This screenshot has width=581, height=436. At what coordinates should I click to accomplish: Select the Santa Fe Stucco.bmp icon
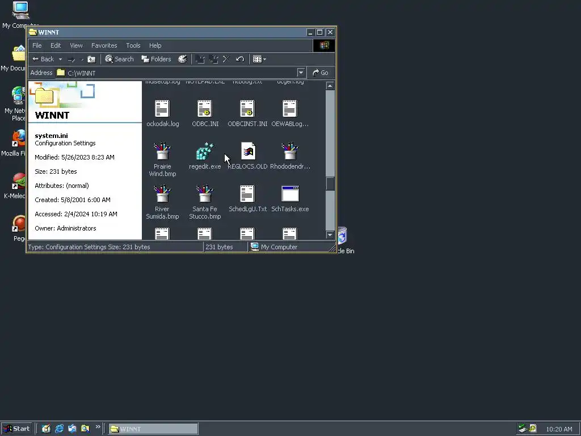click(x=205, y=194)
